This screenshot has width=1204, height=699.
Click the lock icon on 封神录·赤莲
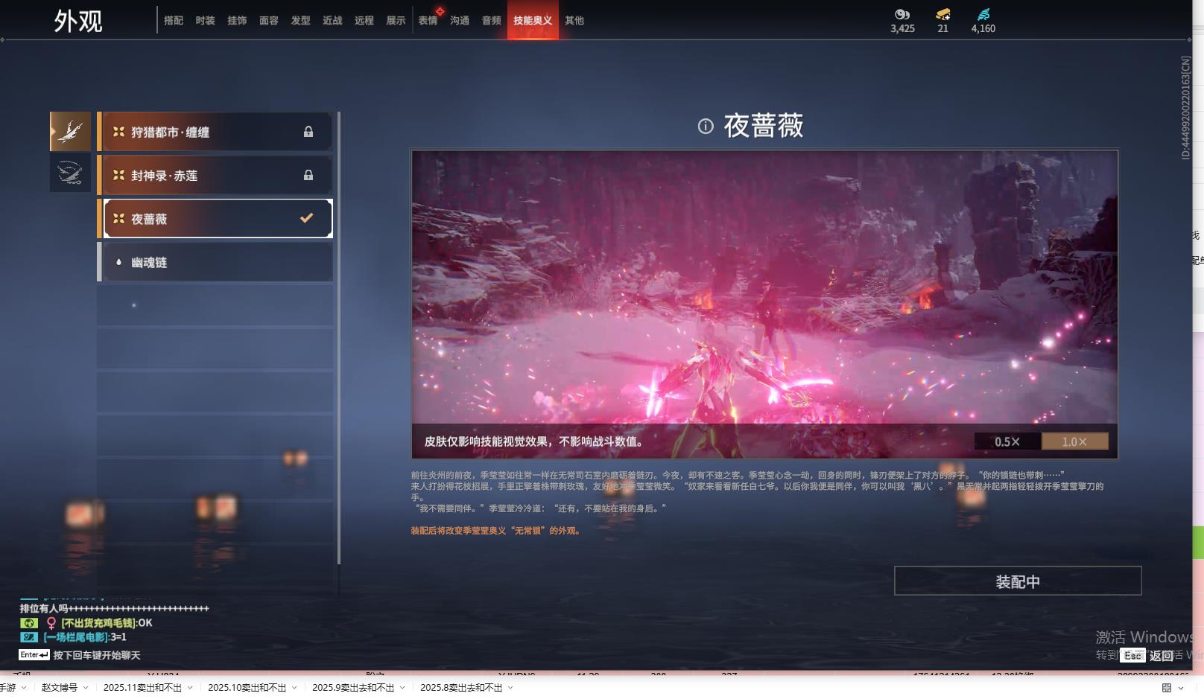click(x=308, y=175)
